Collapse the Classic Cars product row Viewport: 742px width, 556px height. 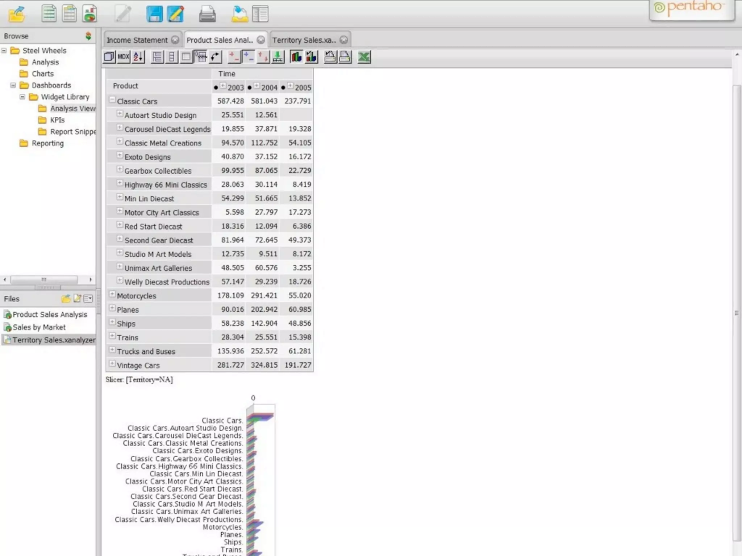[x=112, y=100]
